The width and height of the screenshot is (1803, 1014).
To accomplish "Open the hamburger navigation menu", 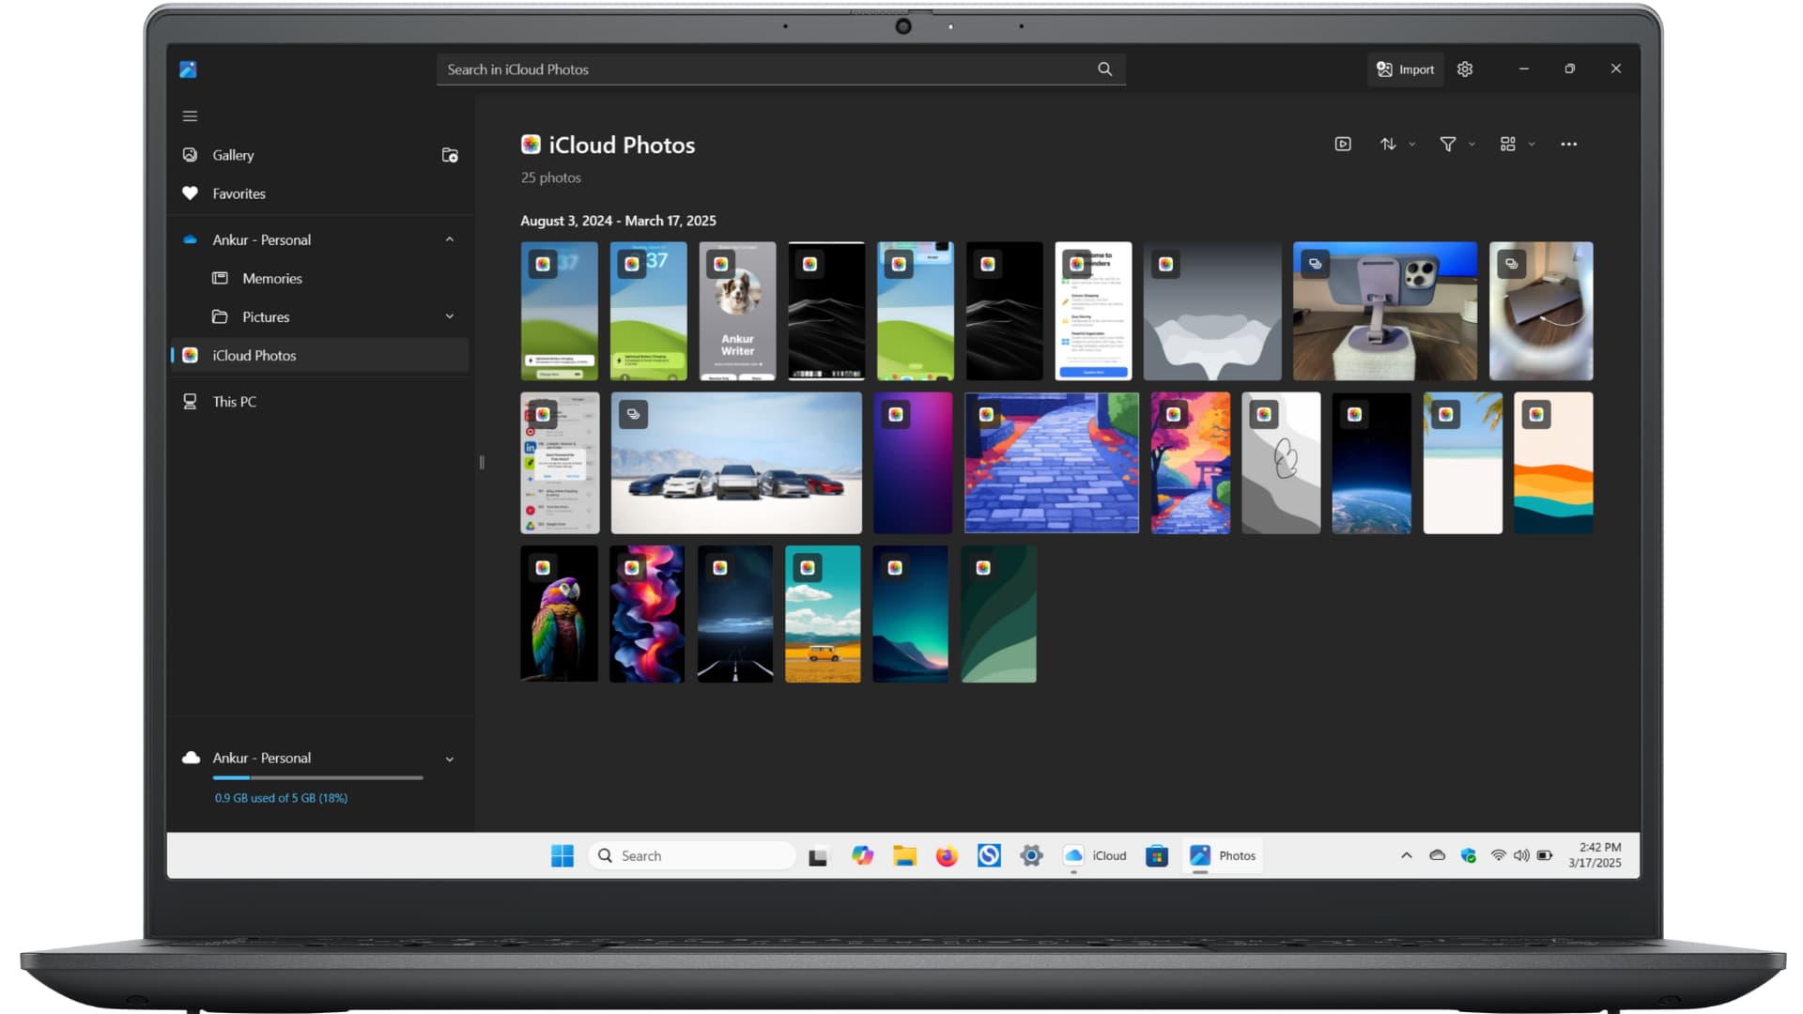I will pos(190,116).
